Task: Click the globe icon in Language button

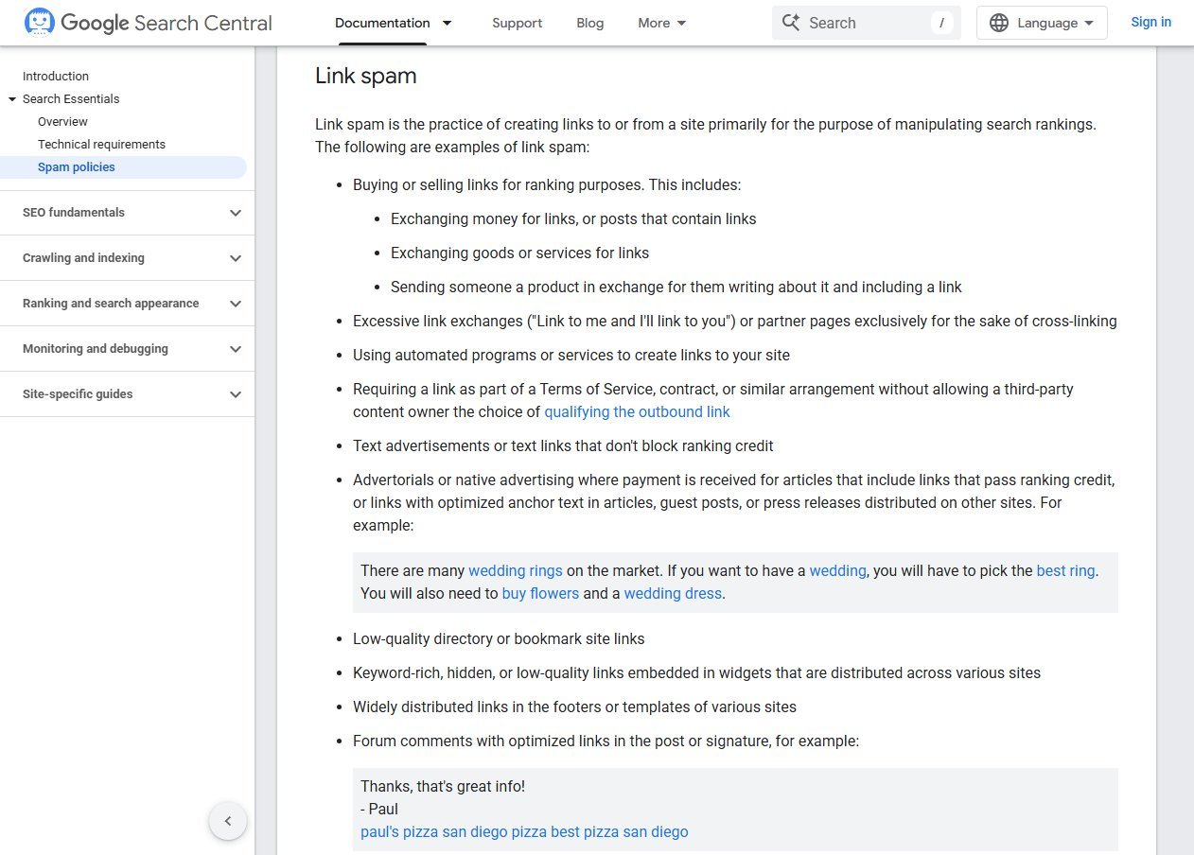Action: [999, 23]
